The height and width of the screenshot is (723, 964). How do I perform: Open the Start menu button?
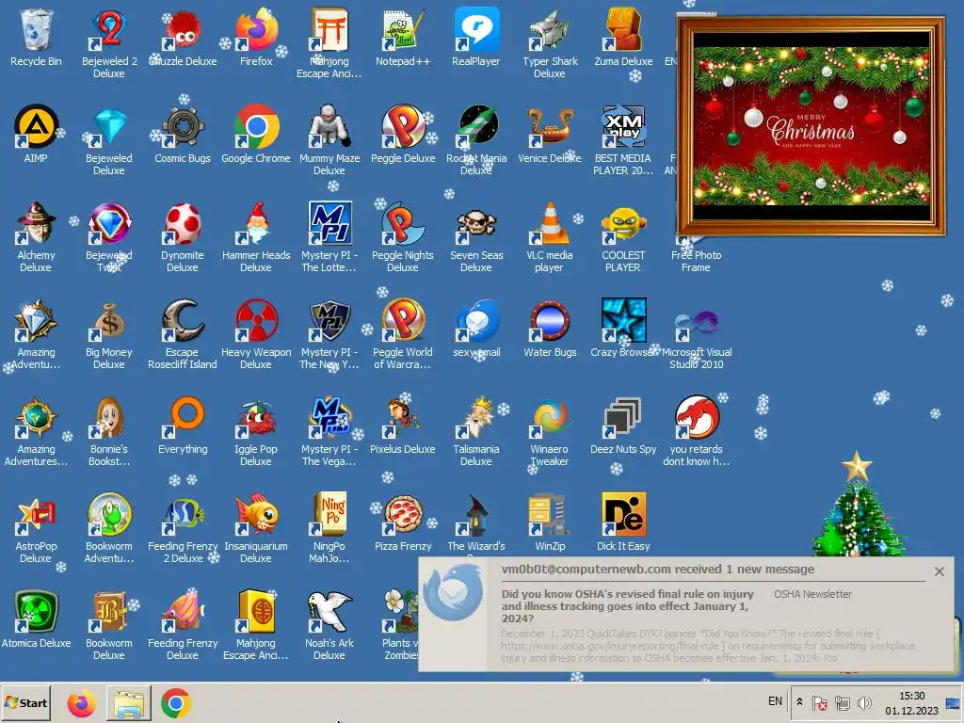click(x=25, y=702)
